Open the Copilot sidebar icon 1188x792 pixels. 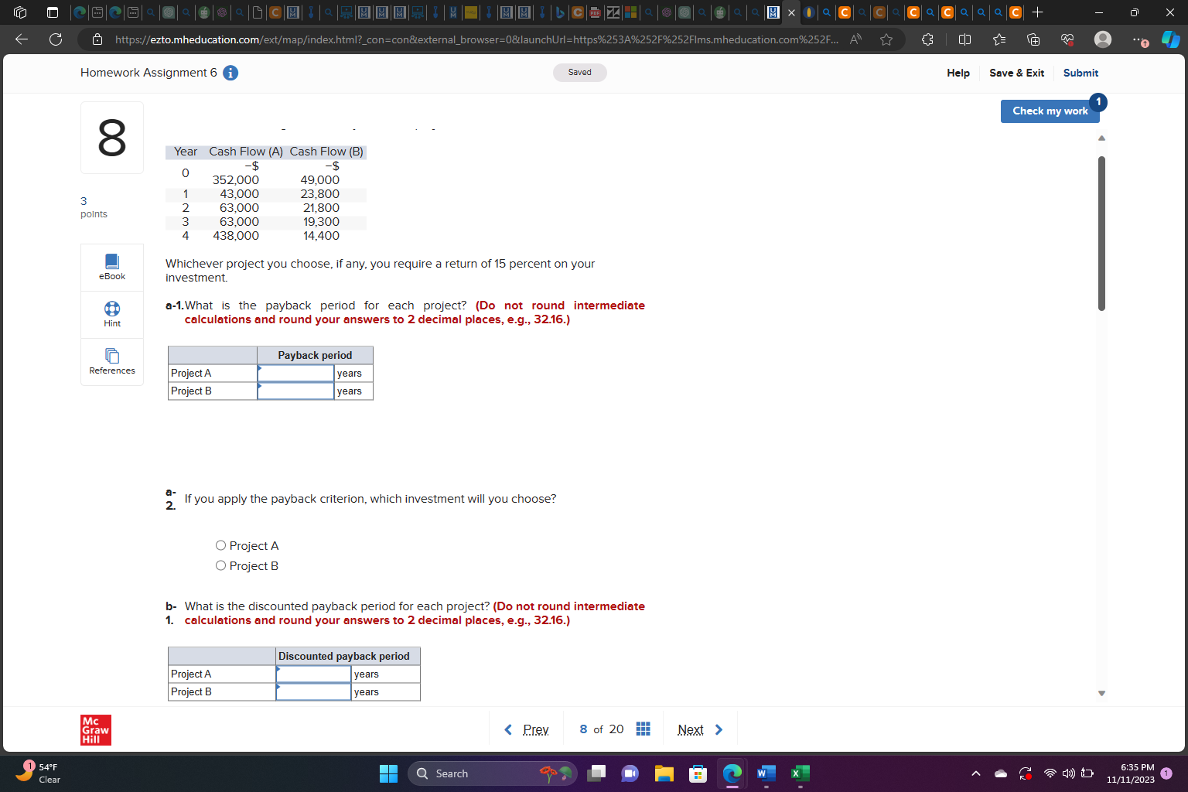pyautogui.click(x=1170, y=39)
